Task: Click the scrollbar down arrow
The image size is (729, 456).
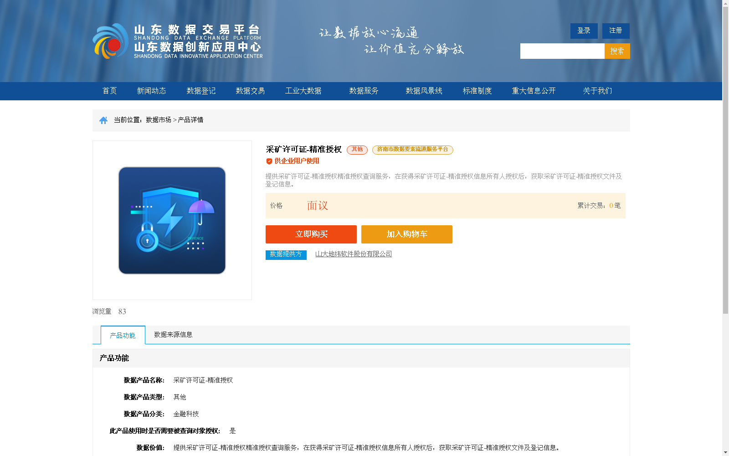Action: click(x=725, y=453)
